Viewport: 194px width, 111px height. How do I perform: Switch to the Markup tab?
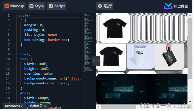coord(14,6)
